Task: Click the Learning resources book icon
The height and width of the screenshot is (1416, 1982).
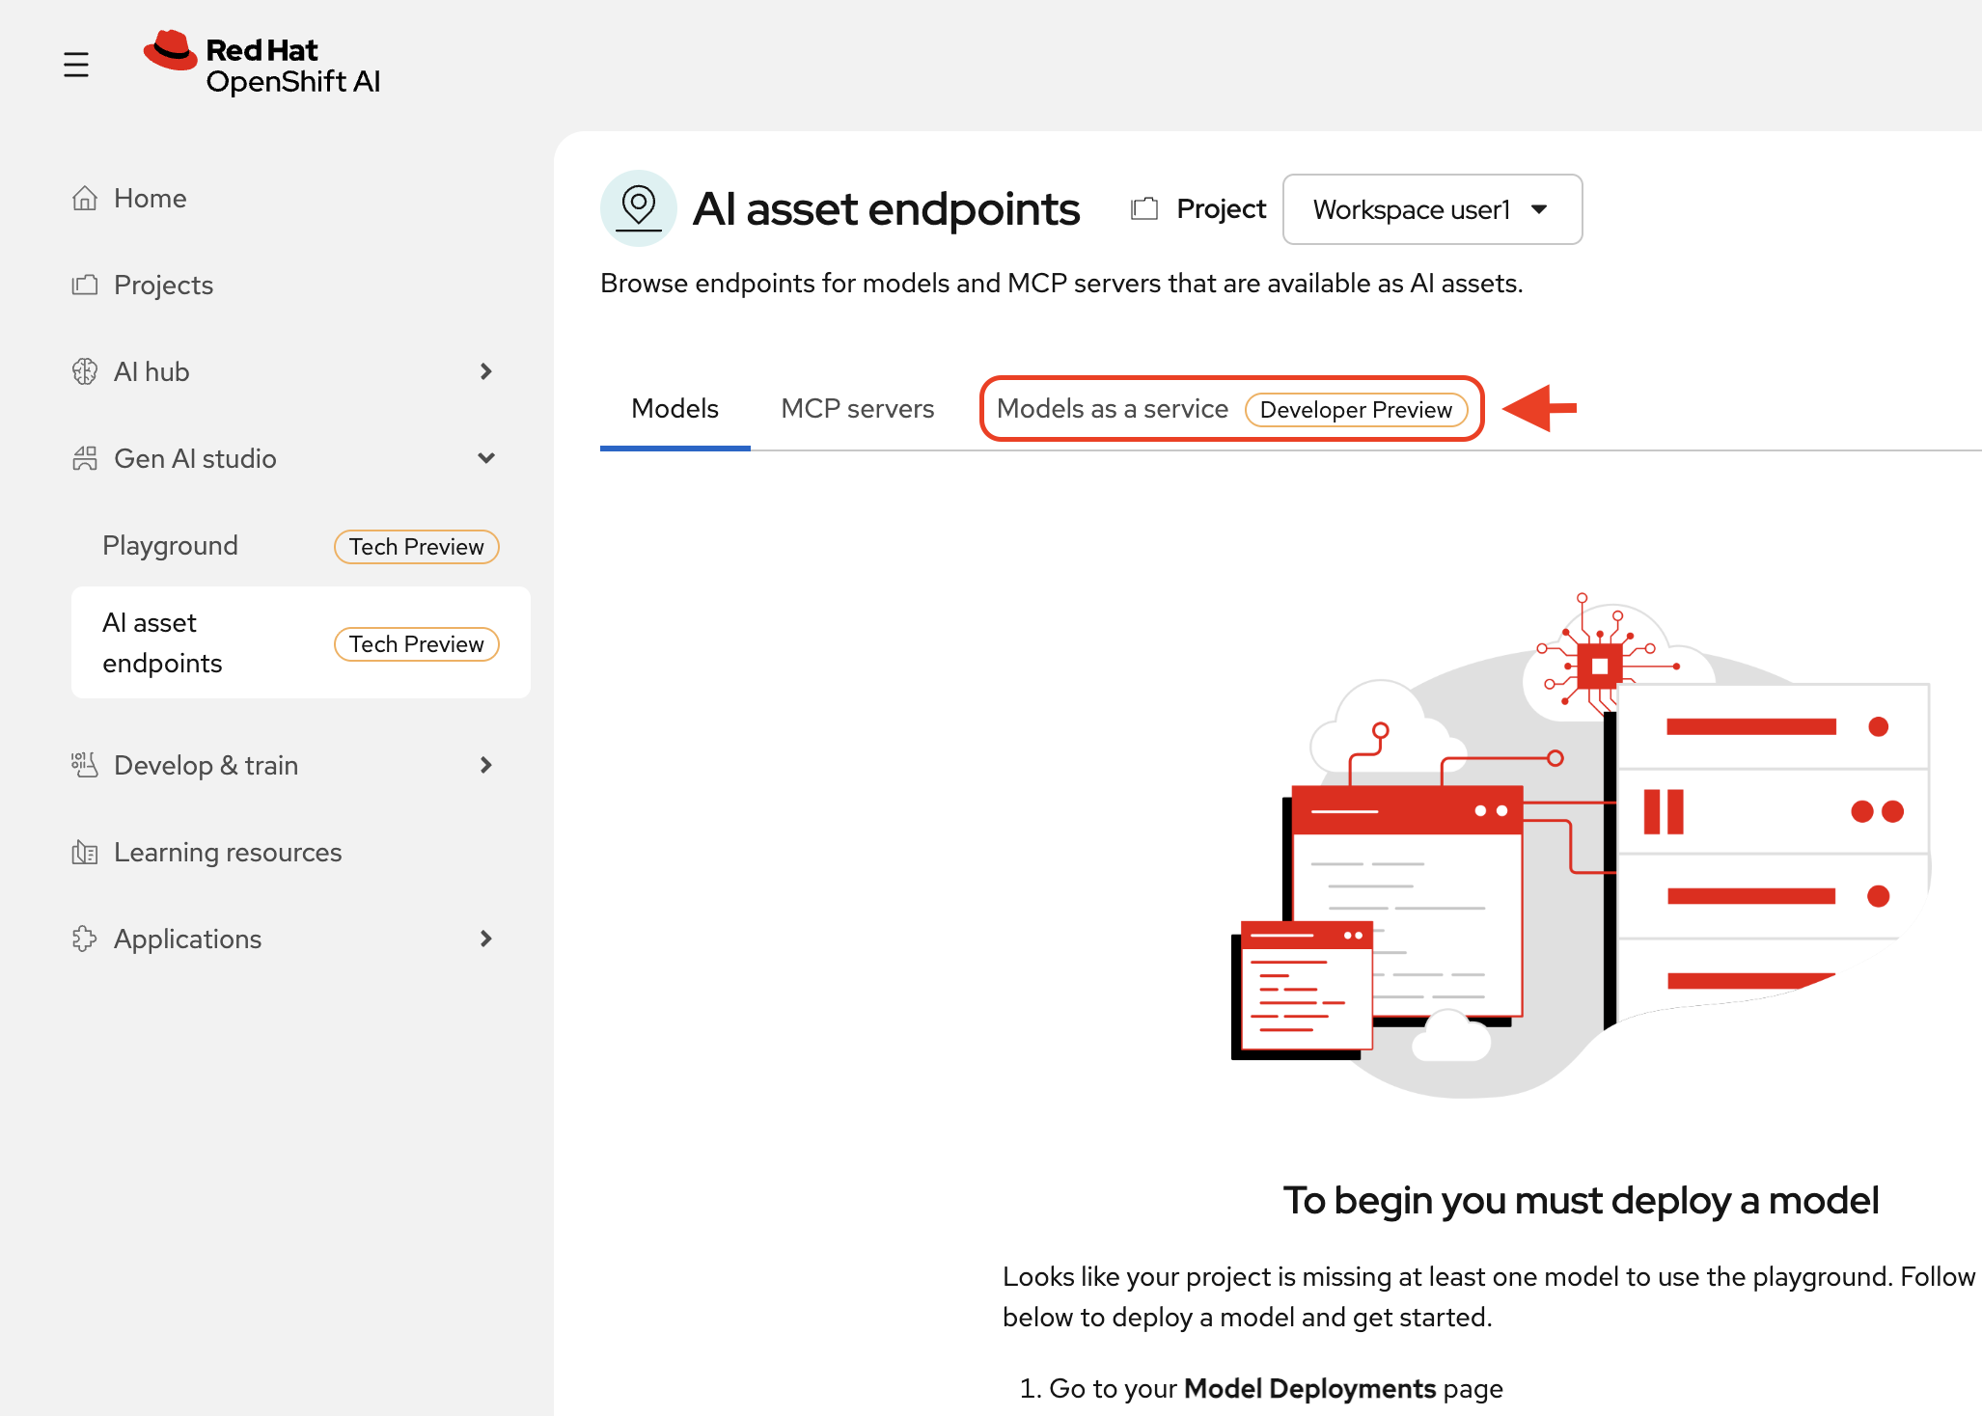Action: [x=85, y=852]
